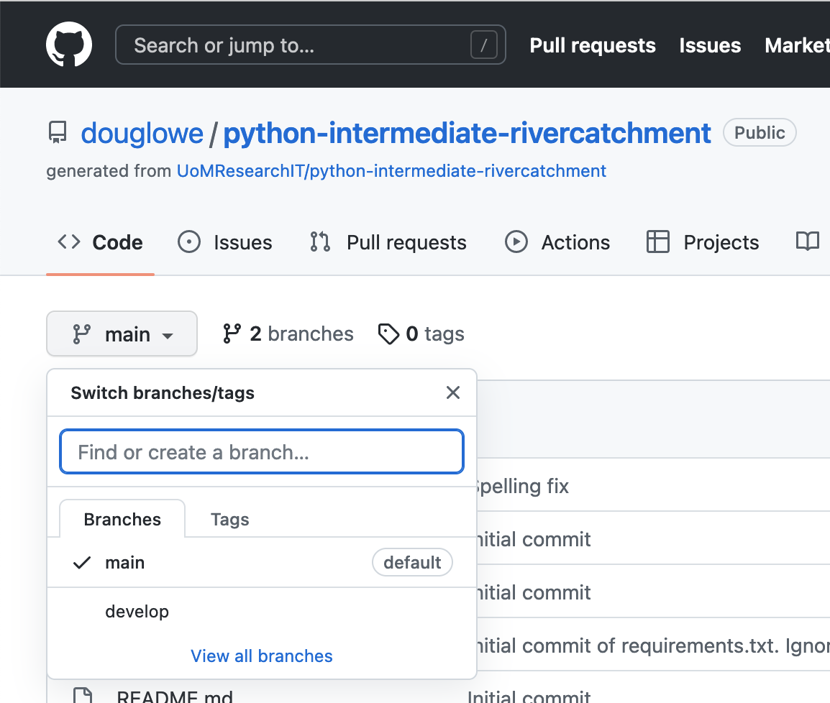Open the README.md file
Image resolution: width=830 pixels, height=703 pixels.
(x=175, y=696)
